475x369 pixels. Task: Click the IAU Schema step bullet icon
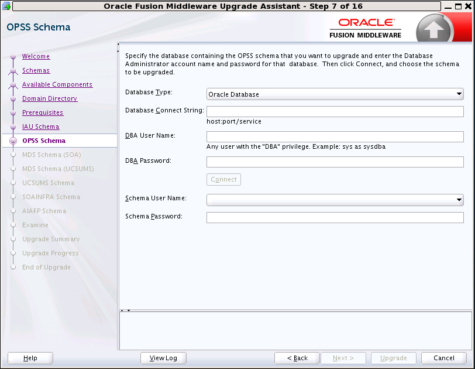pos(13,127)
